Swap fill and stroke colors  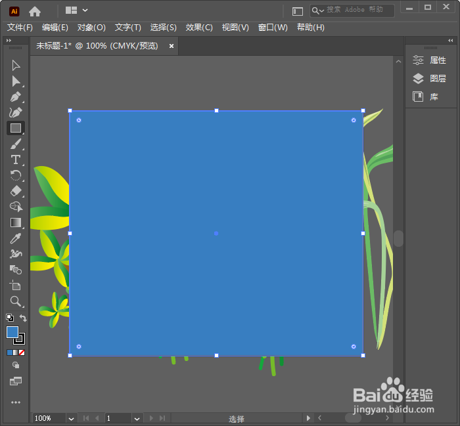pyautogui.click(x=23, y=318)
